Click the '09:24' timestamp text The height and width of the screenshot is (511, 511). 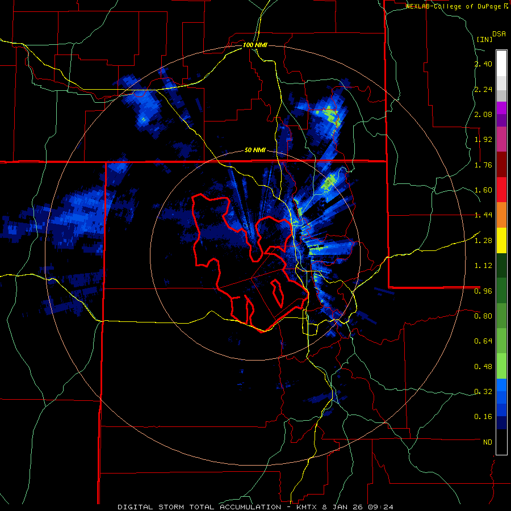coord(380,507)
